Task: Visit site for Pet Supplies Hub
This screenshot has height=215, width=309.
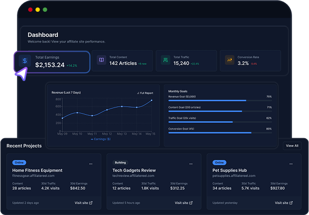Action: click(x=284, y=203)
